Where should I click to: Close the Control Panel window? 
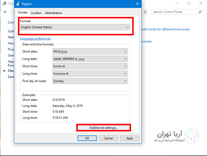(x=201, y=3)
